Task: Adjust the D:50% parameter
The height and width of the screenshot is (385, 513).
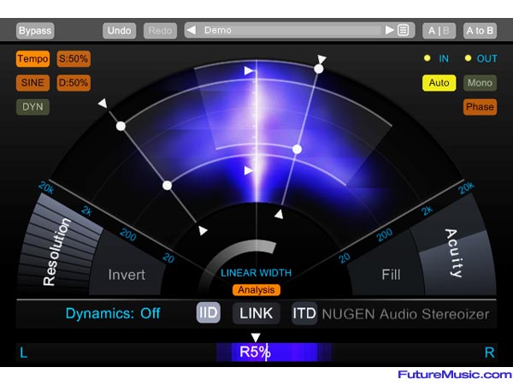Action: coord(74,83)
